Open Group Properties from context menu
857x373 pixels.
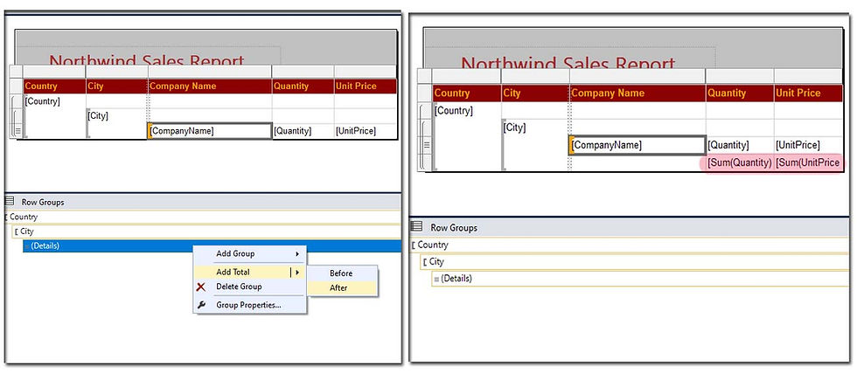click(250, 305)
